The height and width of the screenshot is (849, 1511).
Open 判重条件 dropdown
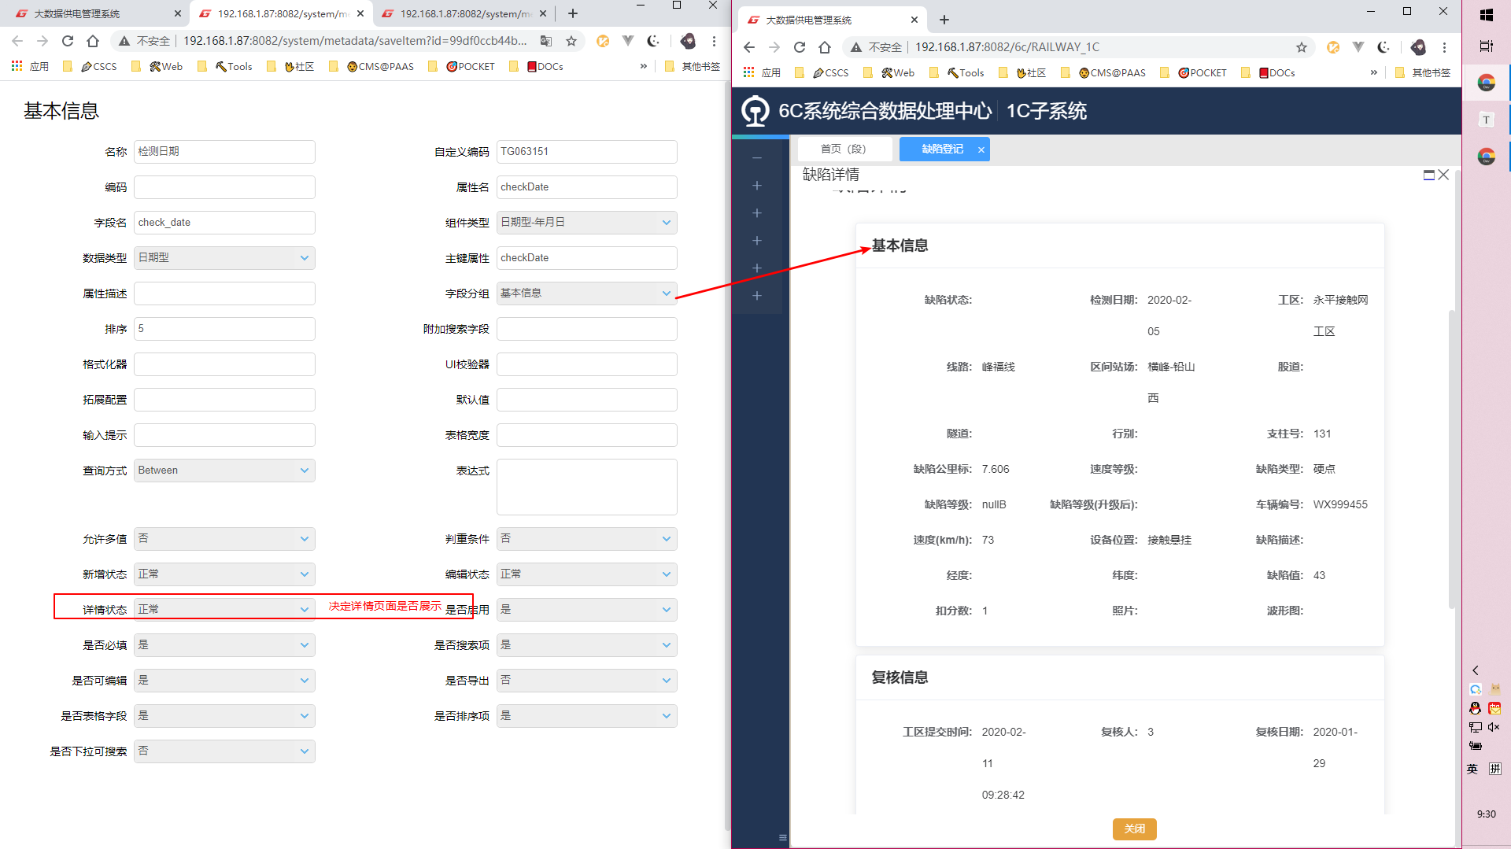click(x=586, y=539)
